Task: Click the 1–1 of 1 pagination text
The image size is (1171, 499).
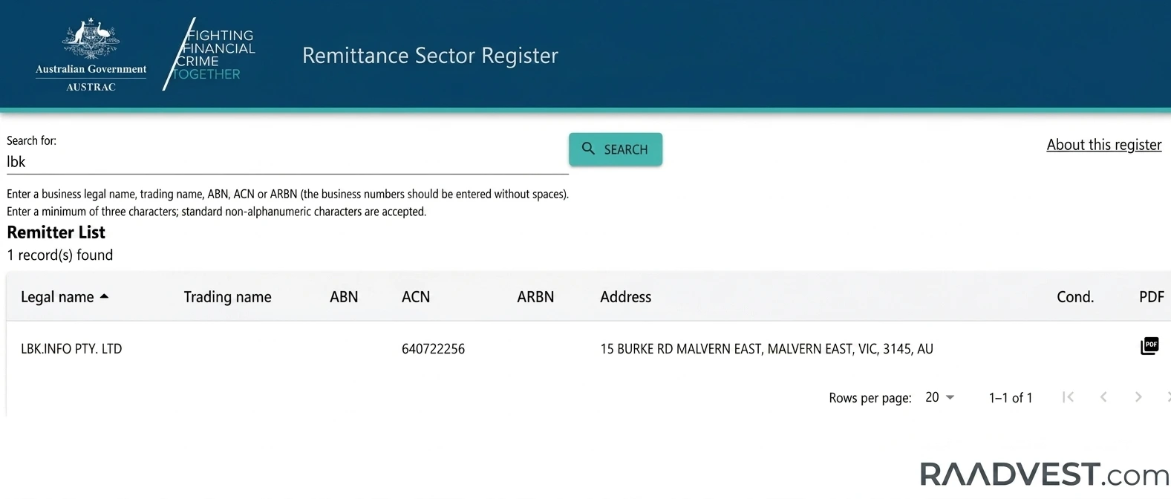Action: pos(1010,398)
